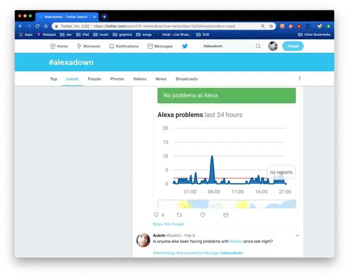Open the Notepad bookmark

click(x=46, y=34)
